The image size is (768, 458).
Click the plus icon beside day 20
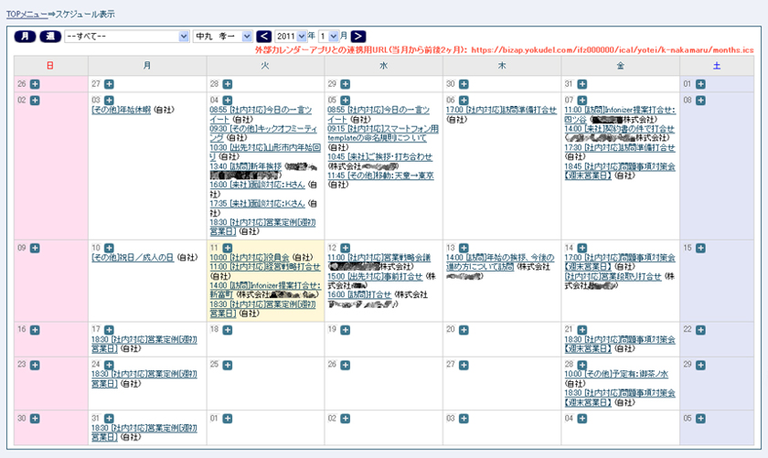coord(464,329)
